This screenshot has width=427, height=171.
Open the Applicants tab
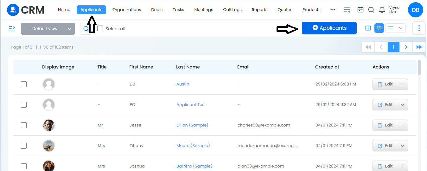pyautogui.click(x=91, y=10)
